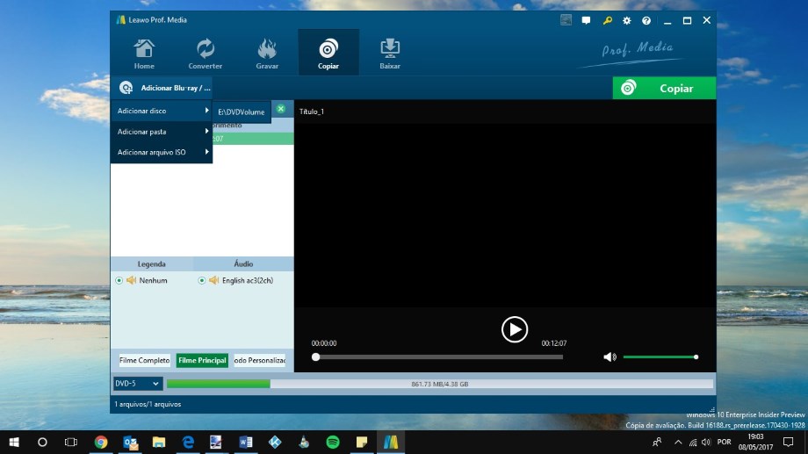Expand the Adicionar pasta submenu
This screenshot has height=454, width=808.
click(x=162, y=132)
